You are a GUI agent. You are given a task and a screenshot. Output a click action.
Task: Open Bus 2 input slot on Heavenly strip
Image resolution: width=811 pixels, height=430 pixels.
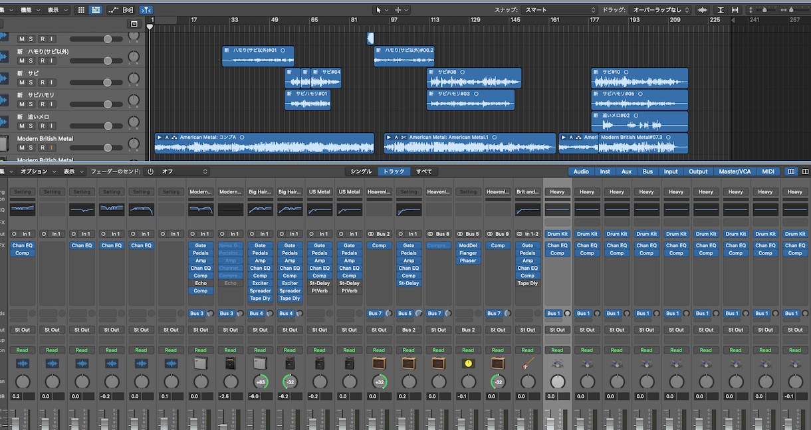tap(379, 234)
